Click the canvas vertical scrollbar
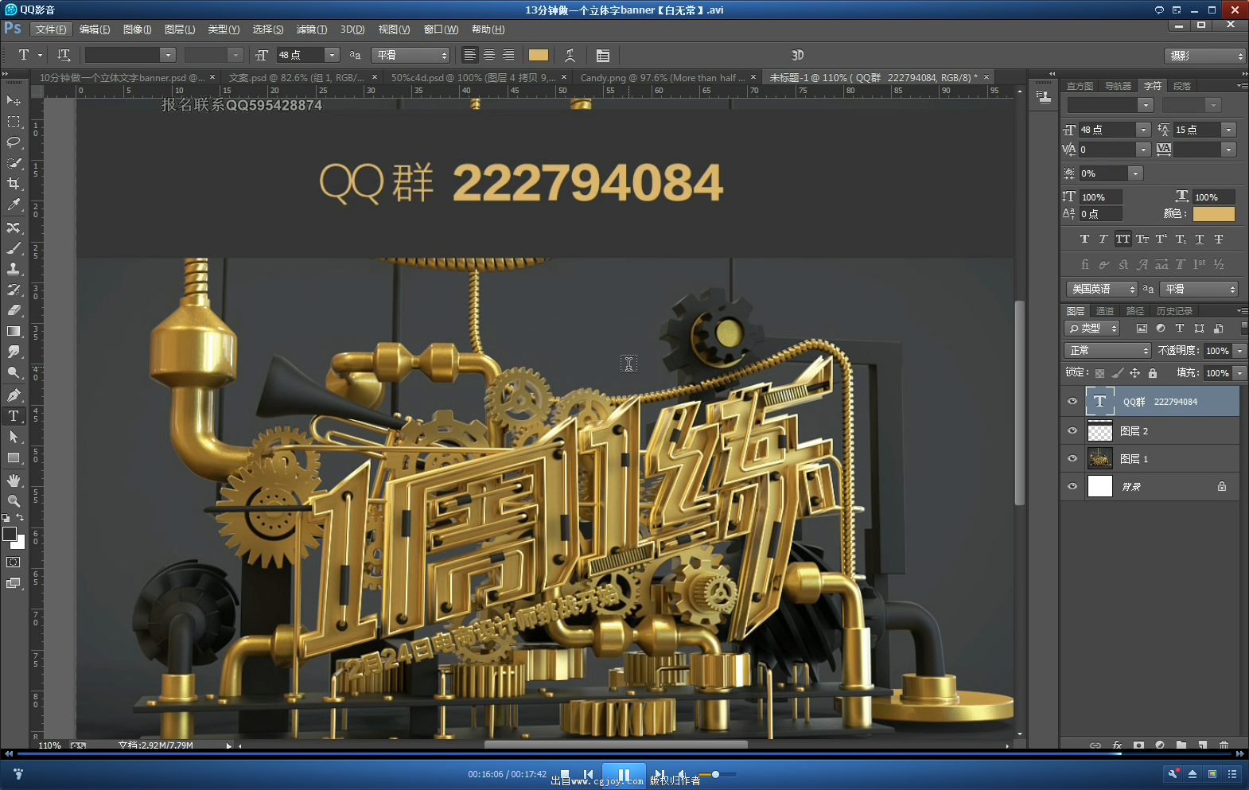Viewport: 1249px width, 790px height. [1019, 403]
